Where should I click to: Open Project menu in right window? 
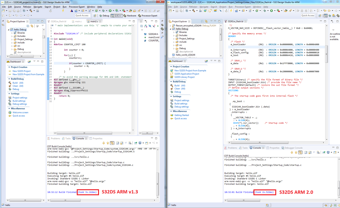(x=223, y=7)
